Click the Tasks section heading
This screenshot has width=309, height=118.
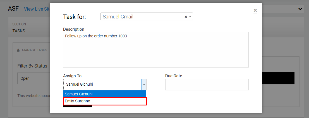19,31
